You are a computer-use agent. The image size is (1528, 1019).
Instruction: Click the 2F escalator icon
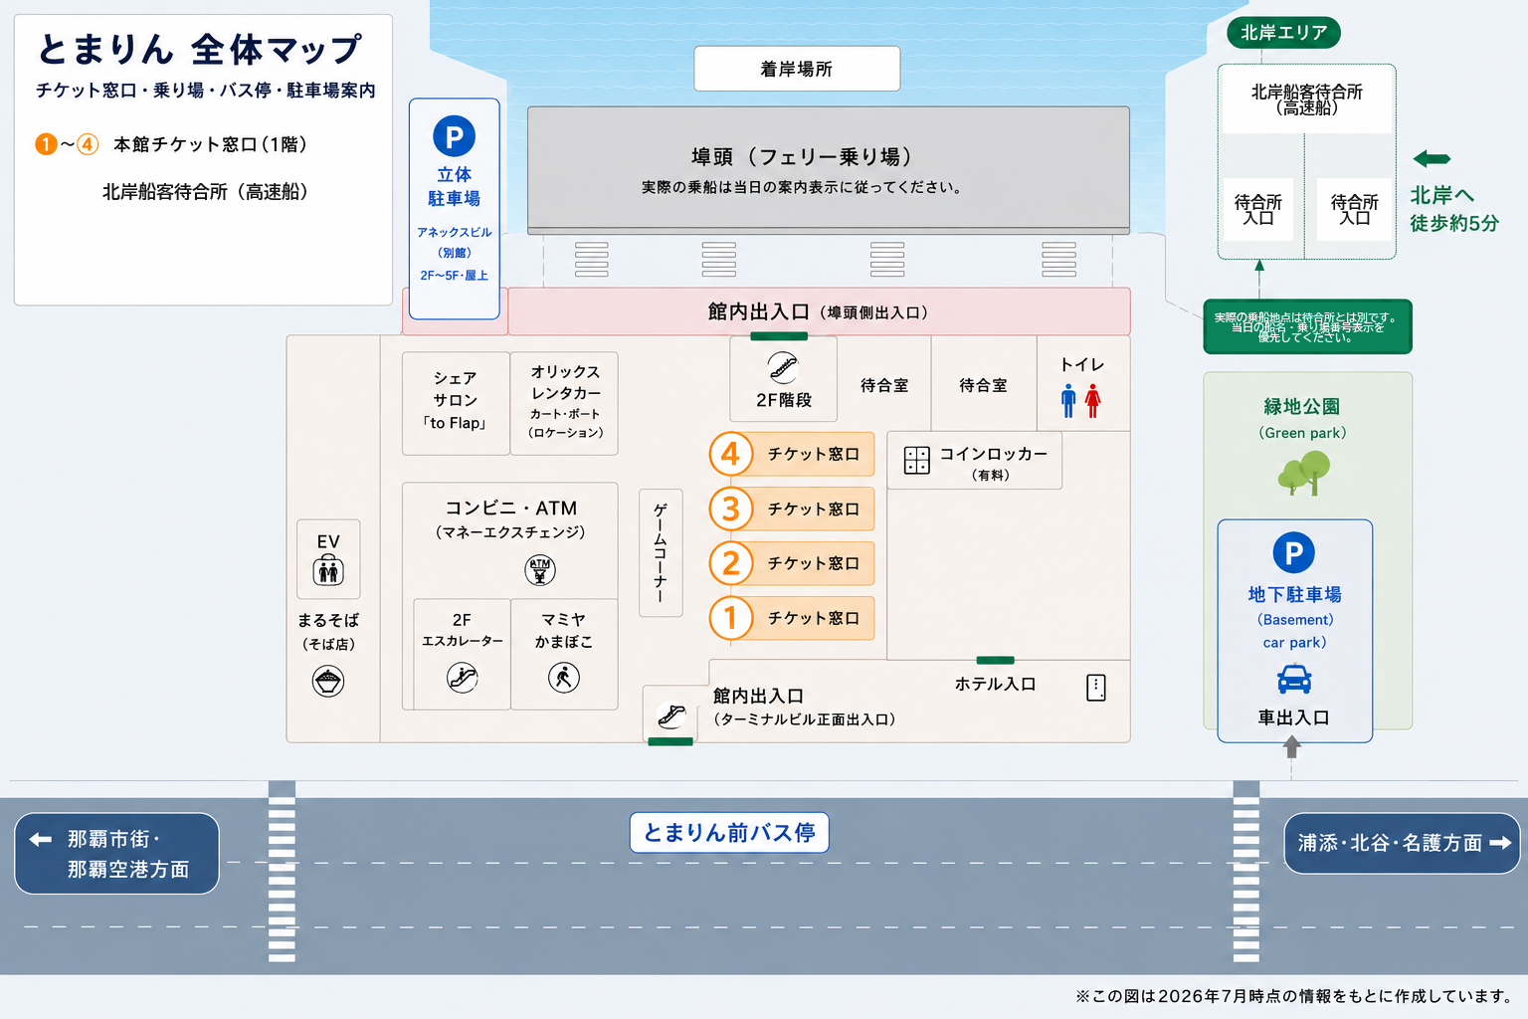tap(462, 678)
